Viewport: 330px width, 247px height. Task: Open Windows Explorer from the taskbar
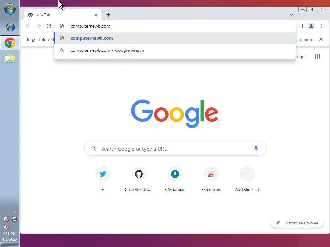[10, 59]
